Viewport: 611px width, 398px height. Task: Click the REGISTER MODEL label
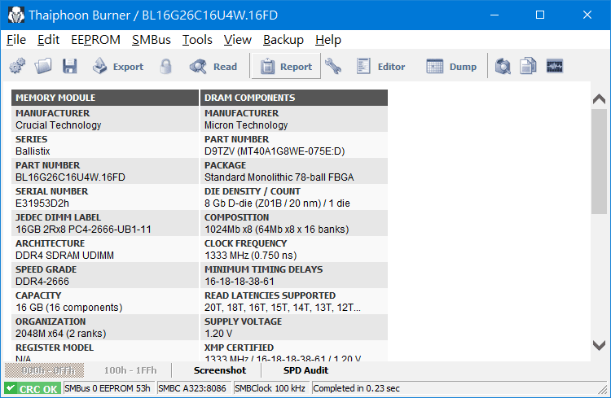point(55,348)
